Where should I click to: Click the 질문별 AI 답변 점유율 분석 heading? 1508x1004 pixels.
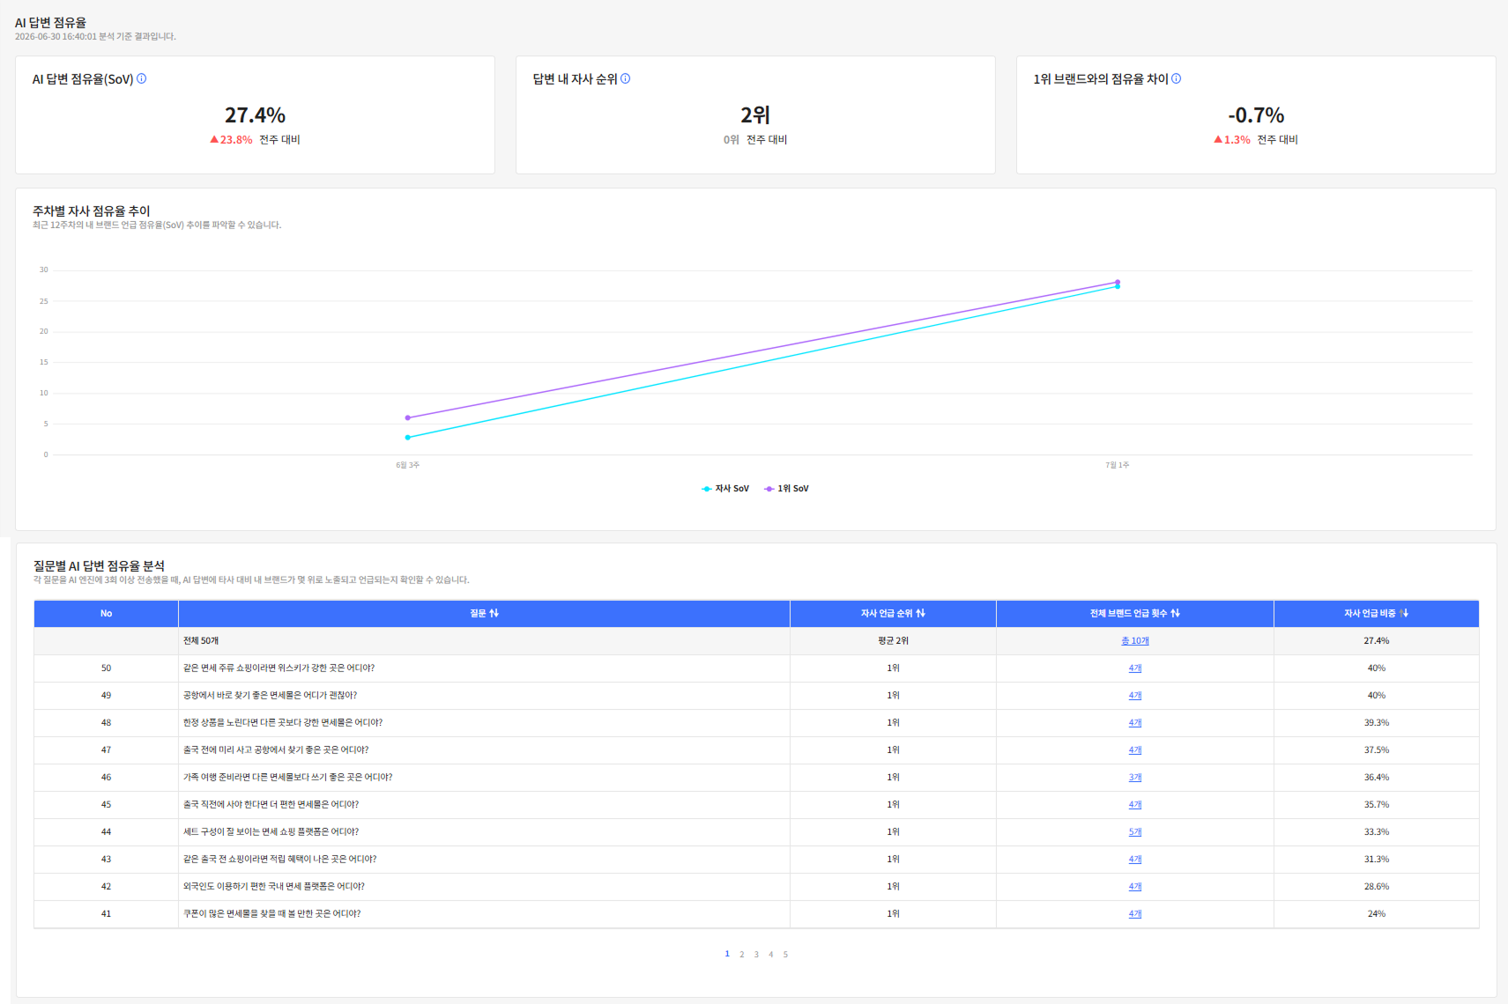pos(99,566)
